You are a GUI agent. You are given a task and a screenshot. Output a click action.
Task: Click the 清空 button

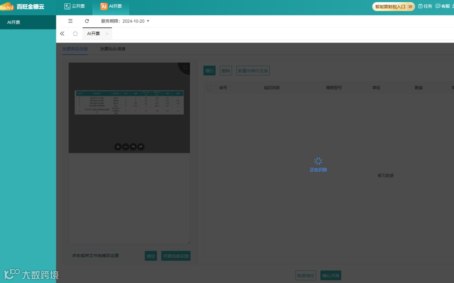coord(151,256)
